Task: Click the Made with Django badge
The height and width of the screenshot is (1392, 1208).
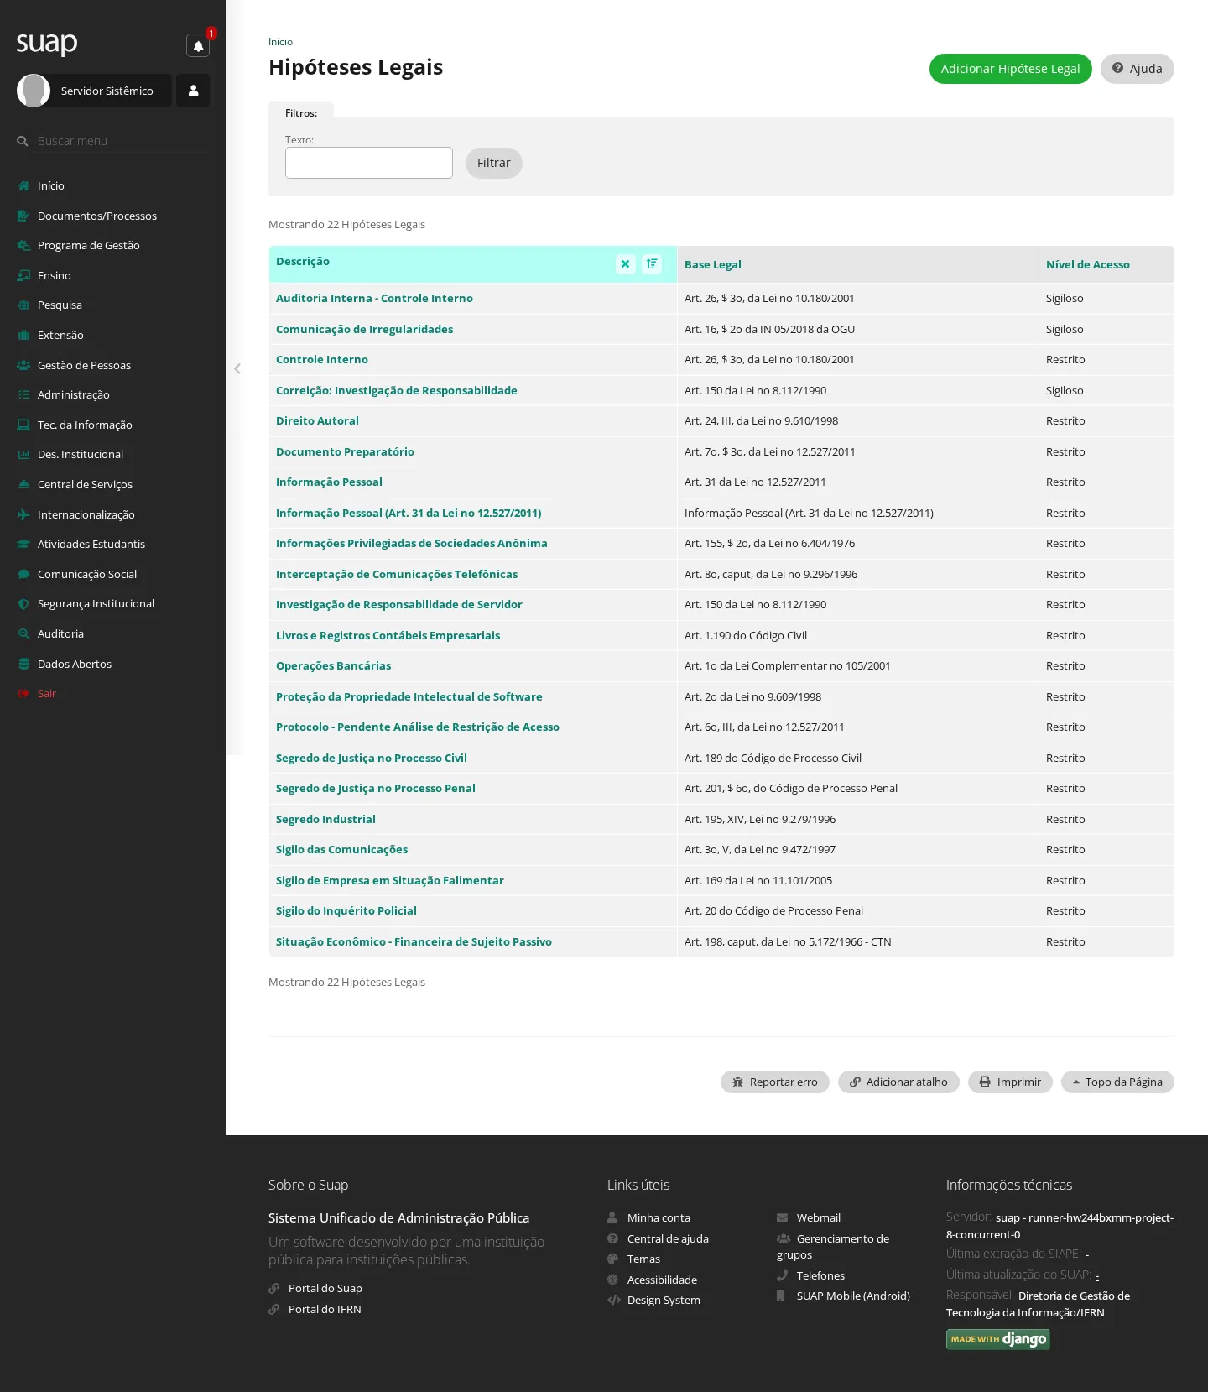Action: pos(998,1339)
